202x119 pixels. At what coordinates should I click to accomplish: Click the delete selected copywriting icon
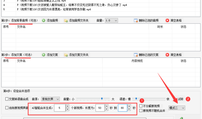pos(136,55)
